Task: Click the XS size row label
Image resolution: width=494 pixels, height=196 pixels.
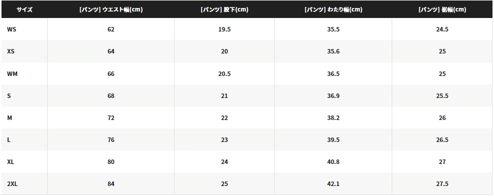Action: [x=11, y=51]
